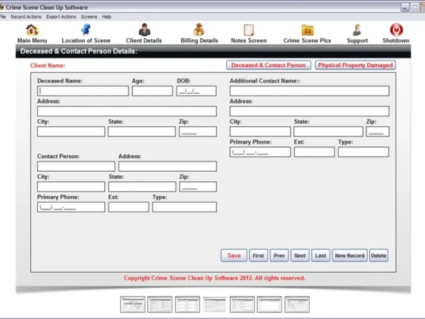The height and width of the screenshot is (319, 425).
Task: Select the second screenshot thumbnail
Action: 160,304
